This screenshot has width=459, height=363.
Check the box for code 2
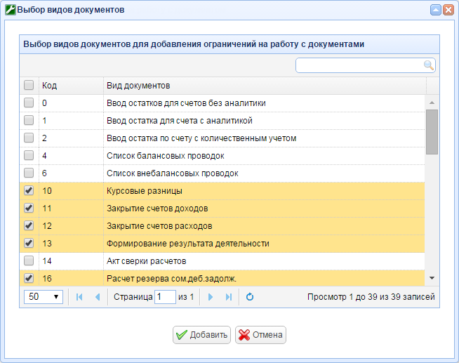click(29, 138)
